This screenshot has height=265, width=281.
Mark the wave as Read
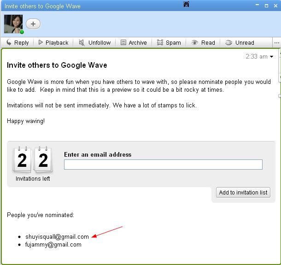pos(203,43)
